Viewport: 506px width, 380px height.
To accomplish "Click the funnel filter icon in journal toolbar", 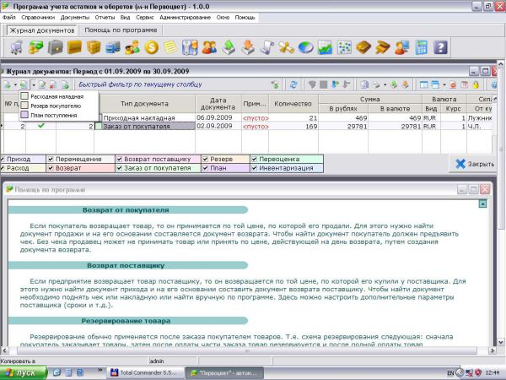I will point(312,84).
